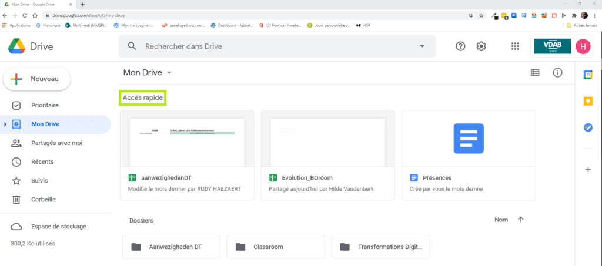602x266 pixels.
Task: Open Autres favoris bookmarks folder
Action: coord(581,25)
